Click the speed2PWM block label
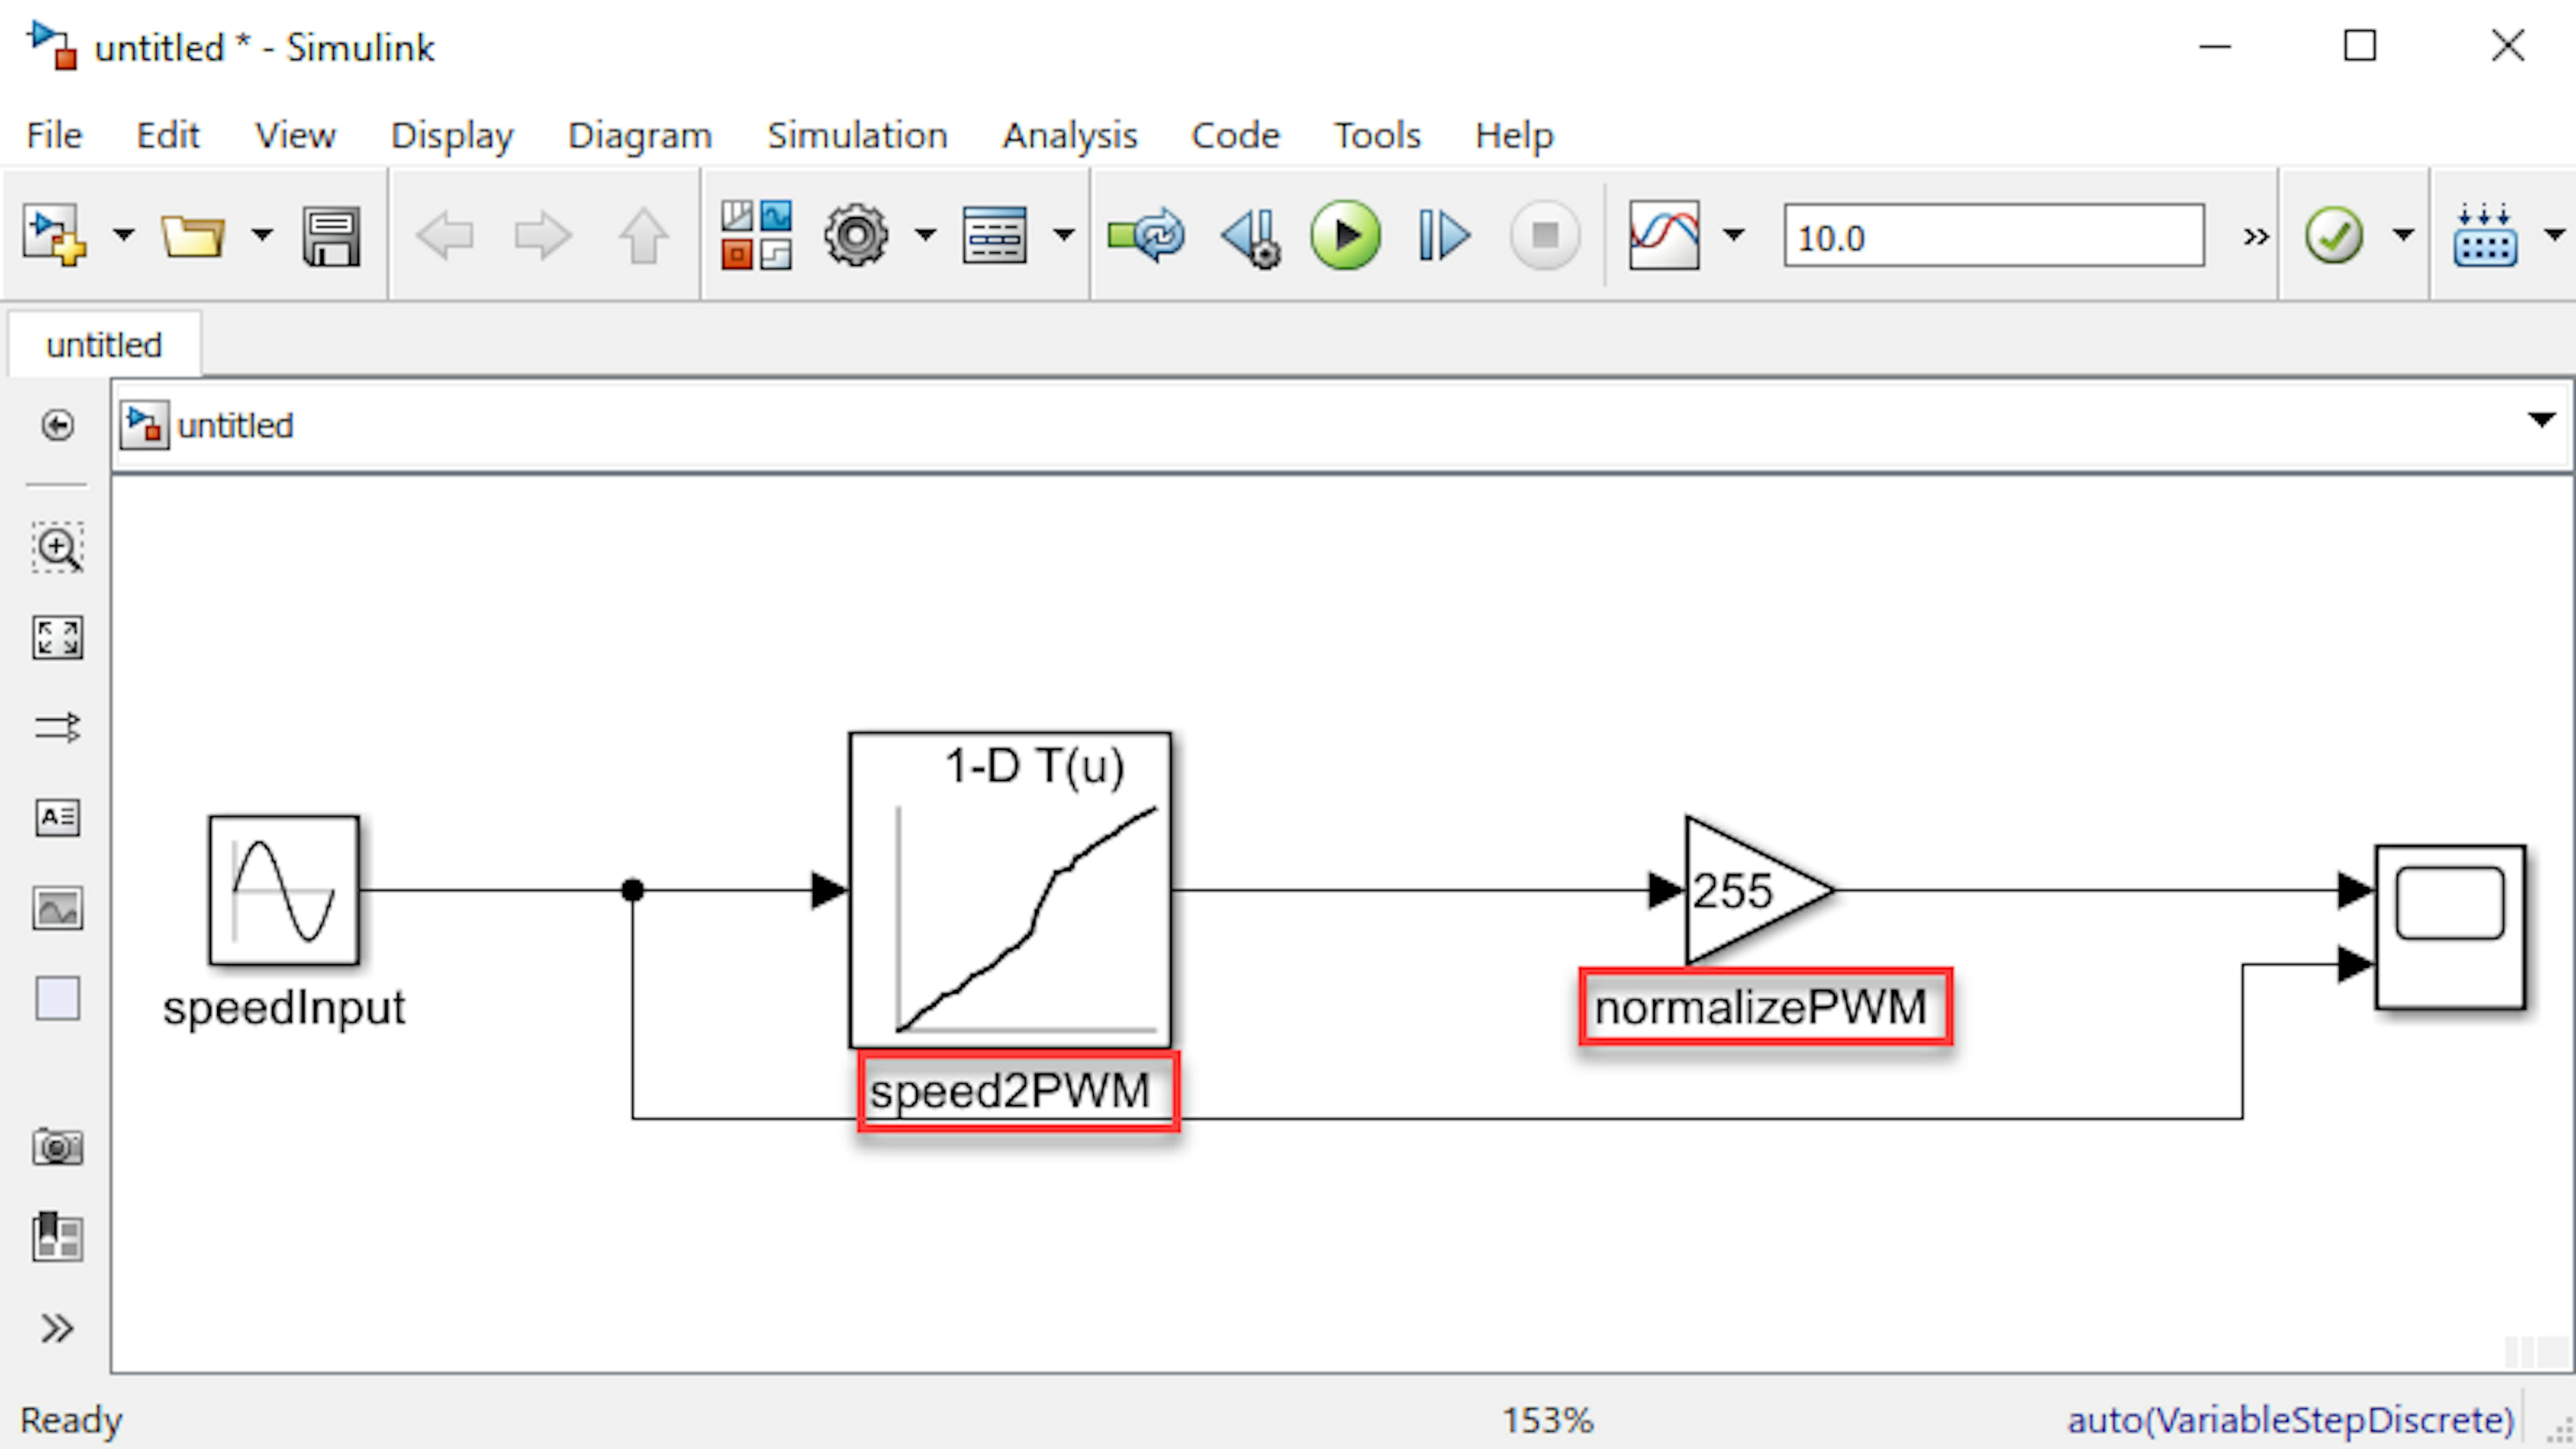2576x1449 pixels. (1010, 1091)
